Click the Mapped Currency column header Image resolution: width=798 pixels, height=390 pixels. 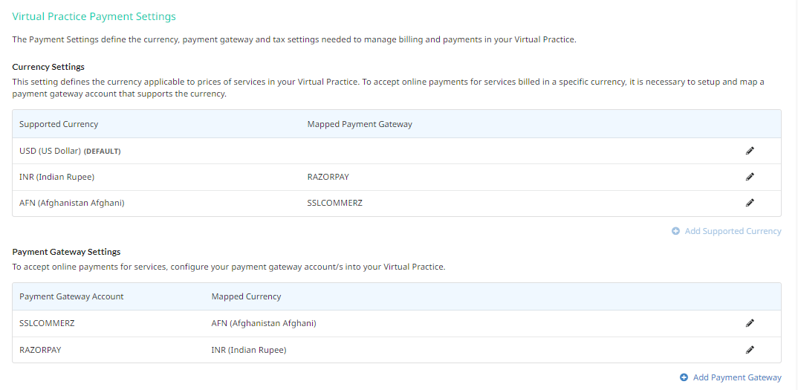click(x=247, y=296)
